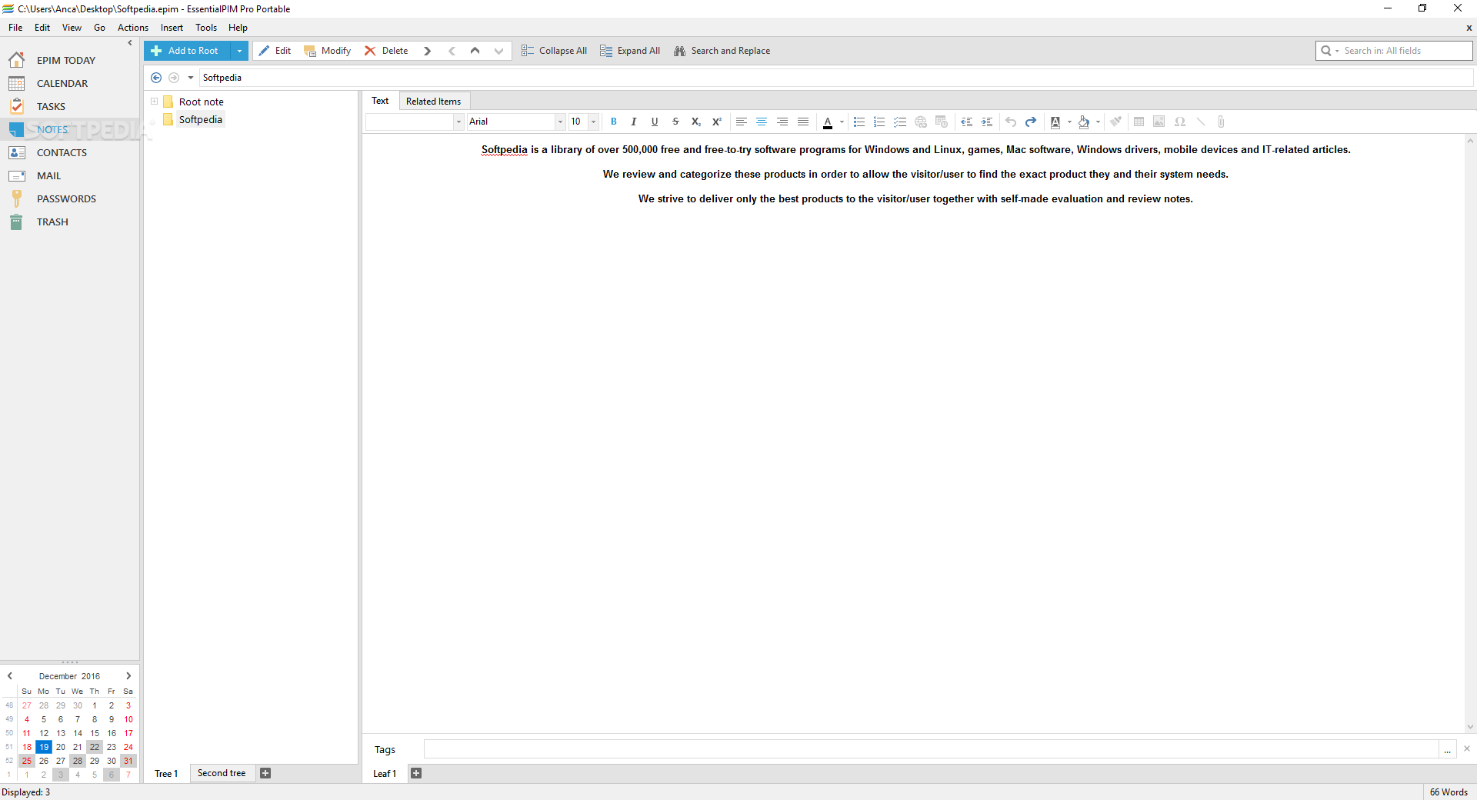Select December 22 in mini calendar
1477x800 pixels.
click(x=95, y=747)
